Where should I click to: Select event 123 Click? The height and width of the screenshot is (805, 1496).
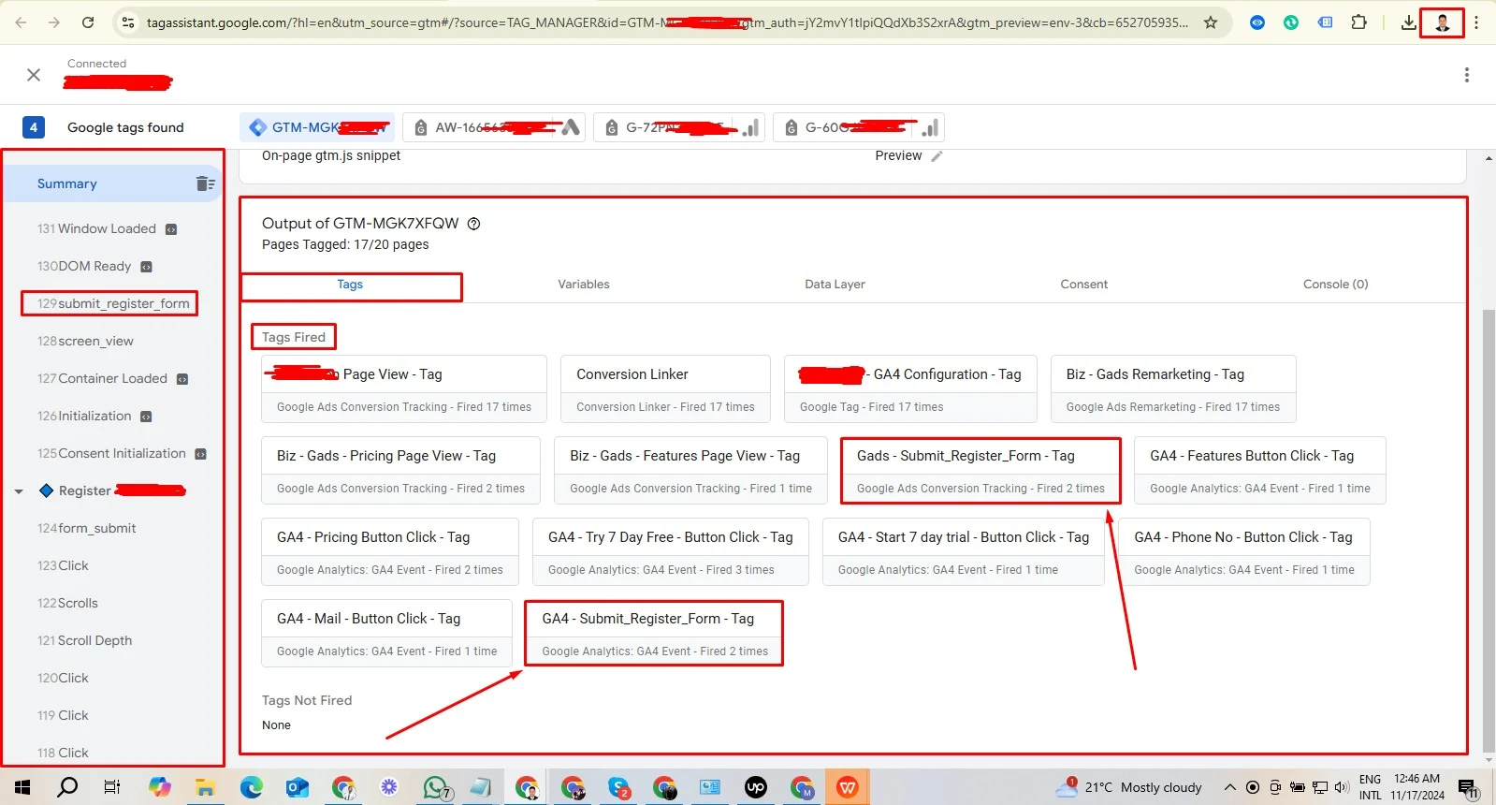[63, 566]
